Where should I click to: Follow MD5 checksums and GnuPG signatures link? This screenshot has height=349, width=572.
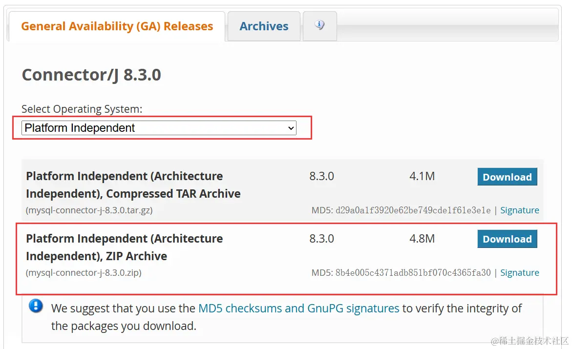point(299,308)
